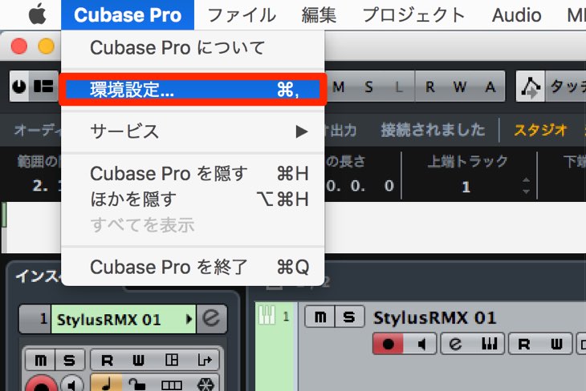Solo StylusRMX 01 in track list
The image size is (586, 391).
(349, 316)
